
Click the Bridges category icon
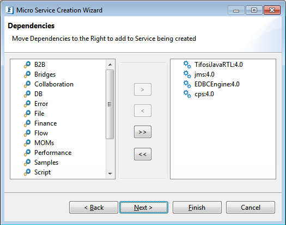point(27,74)
